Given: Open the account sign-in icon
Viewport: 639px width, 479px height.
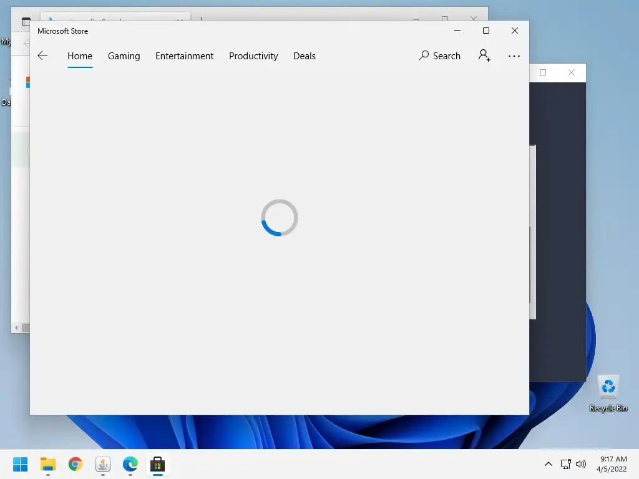Looking at the screenshot, I should click(x=484, y=56).
